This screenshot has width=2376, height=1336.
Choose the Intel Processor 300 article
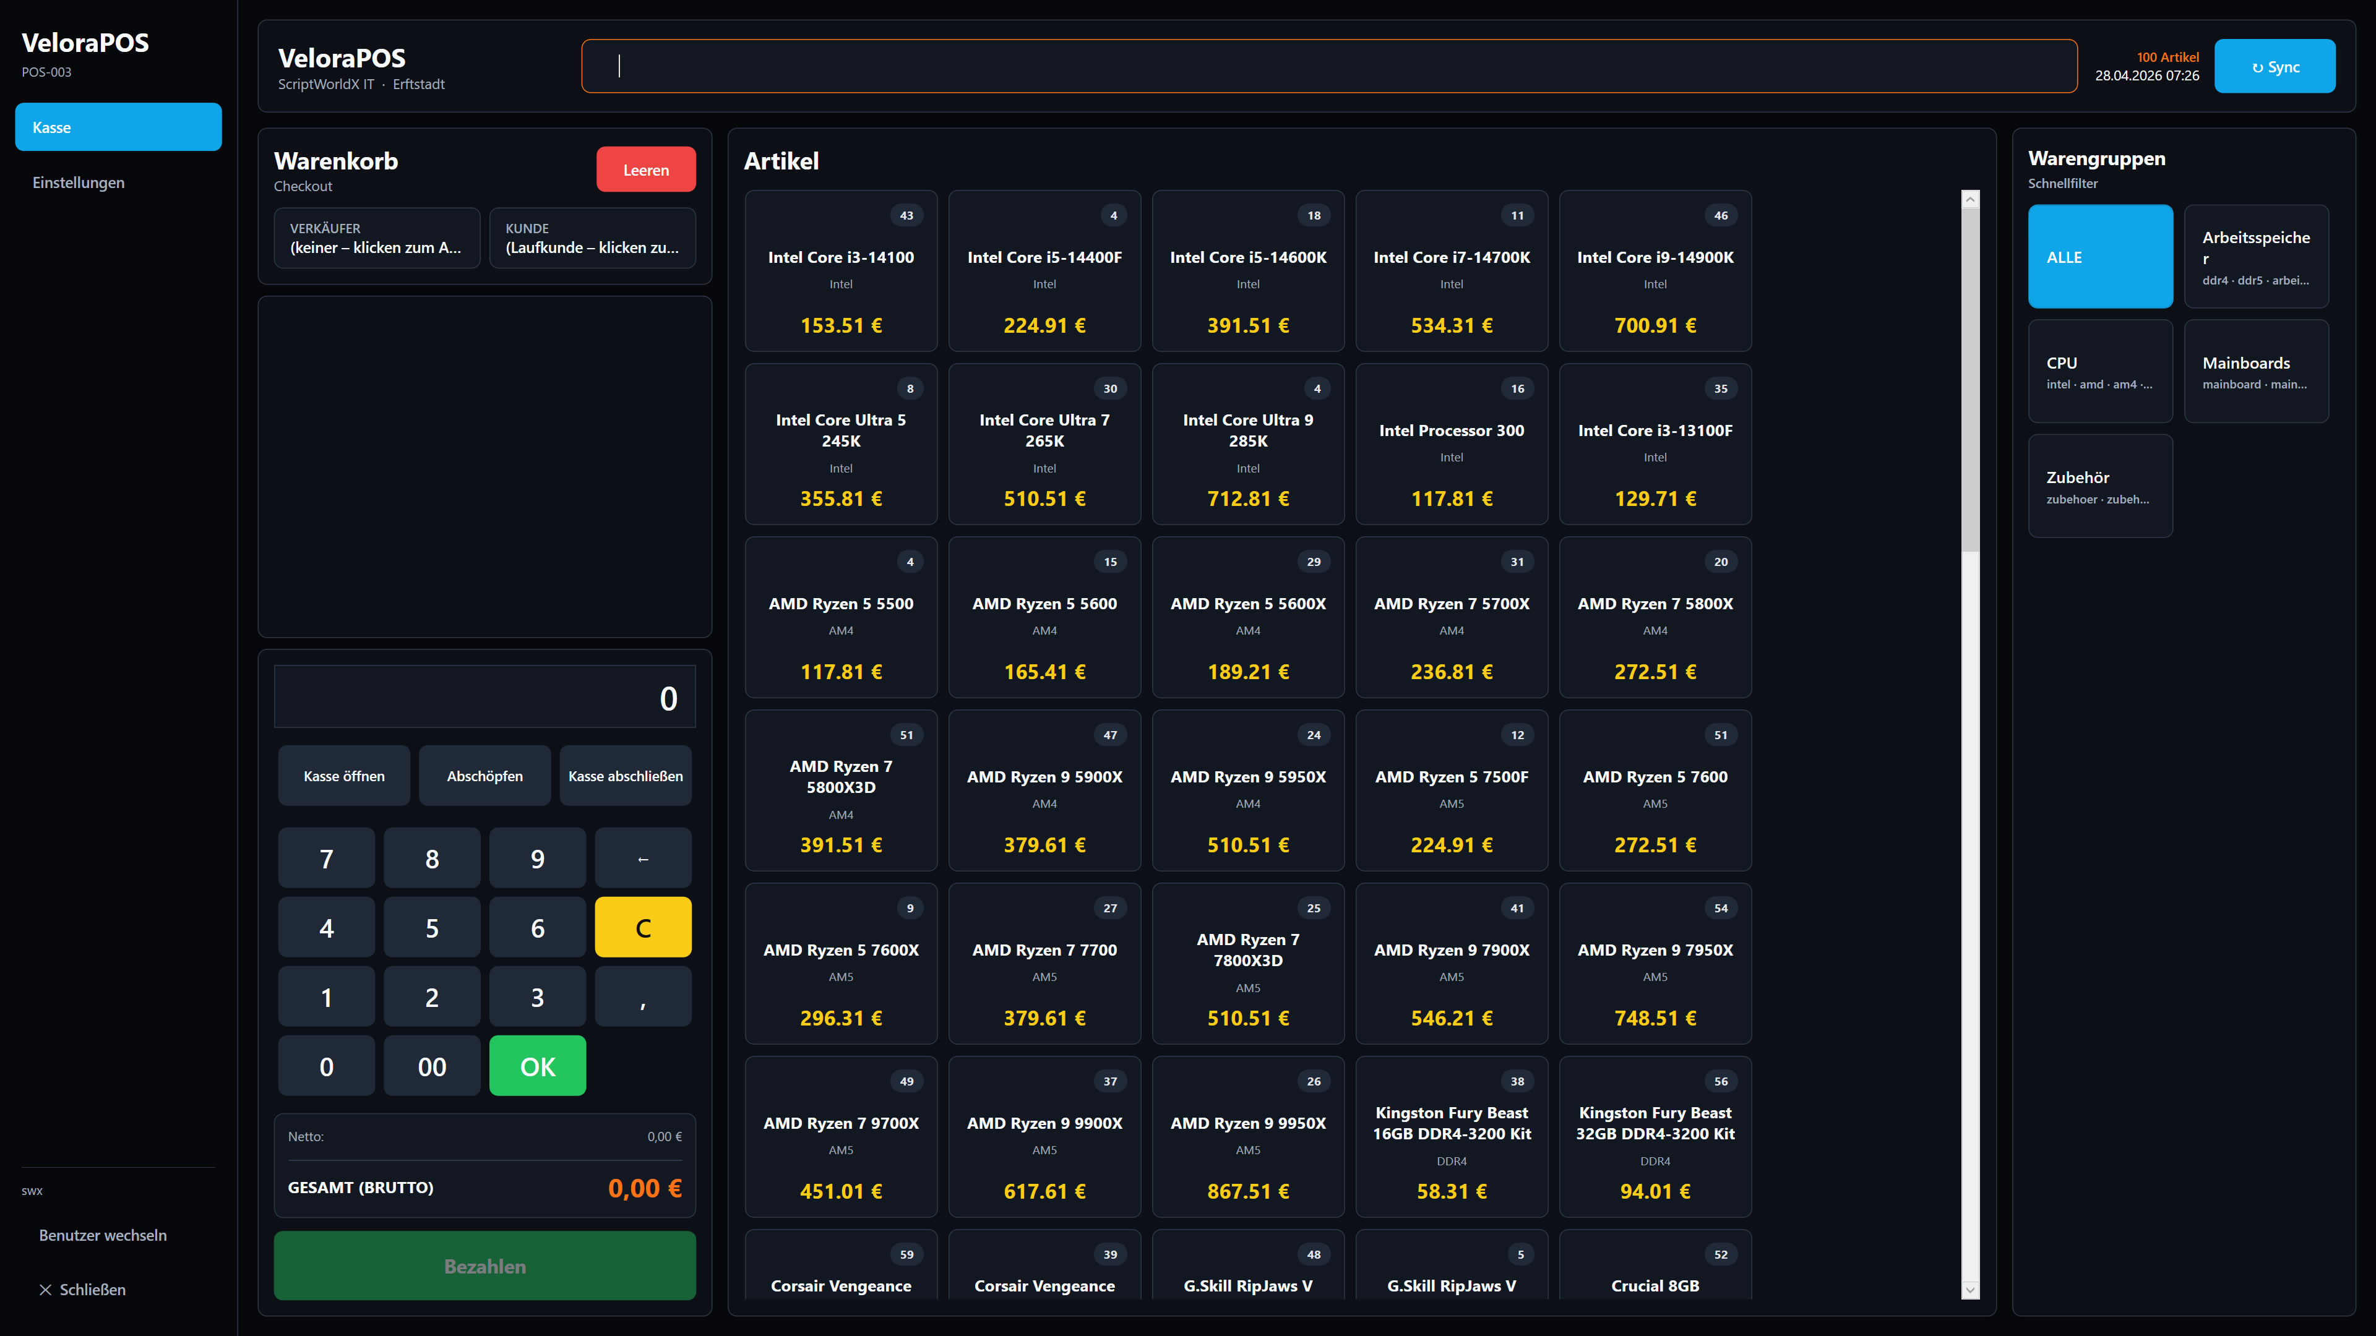1452,445
